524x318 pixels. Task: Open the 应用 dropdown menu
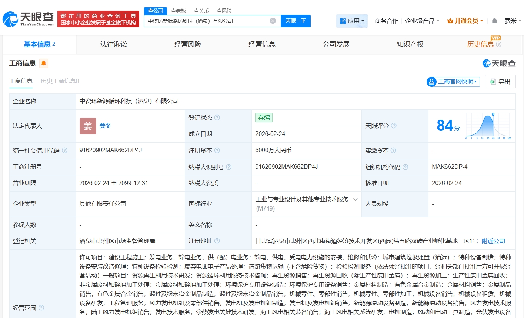coord(352,21)
